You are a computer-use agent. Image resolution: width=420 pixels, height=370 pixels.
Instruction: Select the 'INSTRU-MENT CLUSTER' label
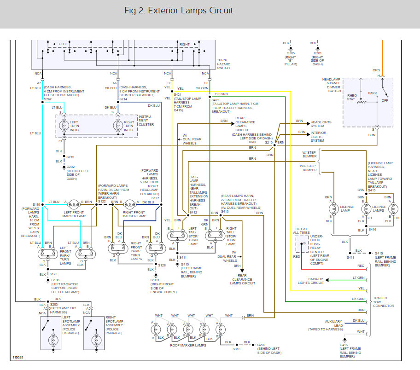146,121
